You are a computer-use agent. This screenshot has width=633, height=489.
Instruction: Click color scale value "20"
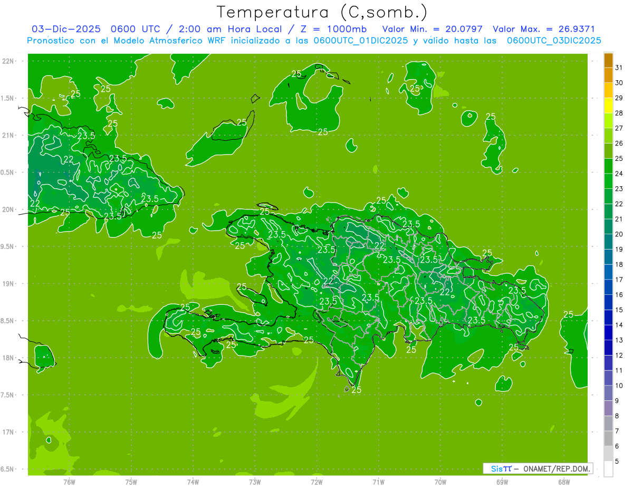pos(619,235)
